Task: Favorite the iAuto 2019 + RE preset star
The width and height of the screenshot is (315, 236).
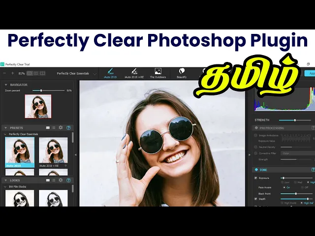Action: tap(65, 166)
